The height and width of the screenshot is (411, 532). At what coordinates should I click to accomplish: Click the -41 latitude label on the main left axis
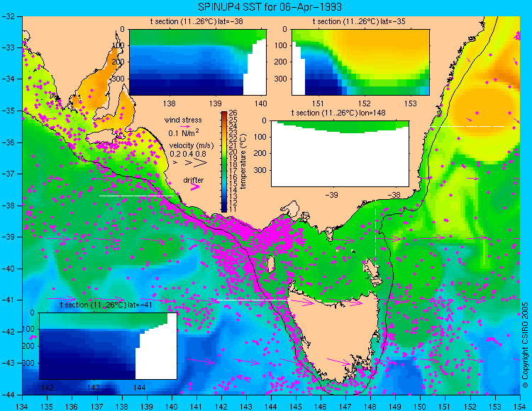coord(9,300)
